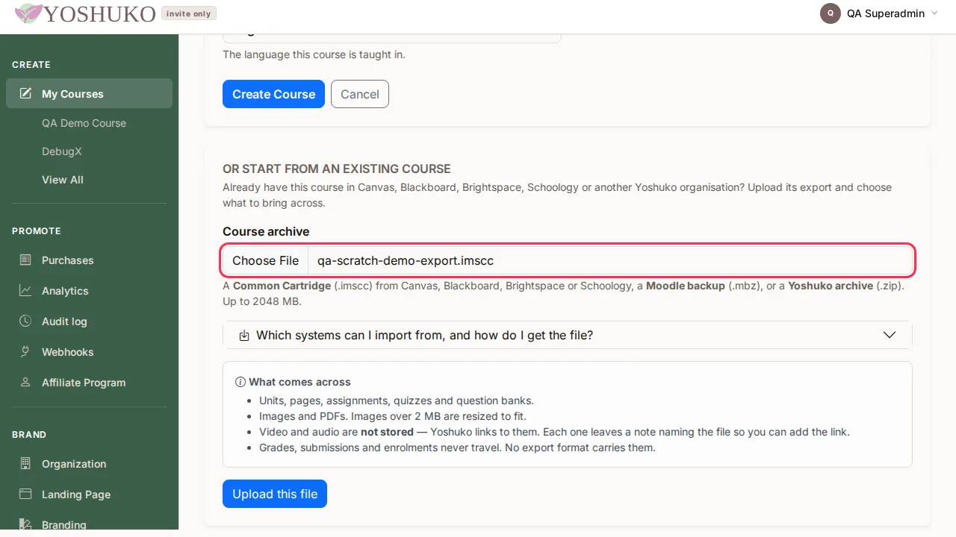This screenshot has height=537, width=956.
Task: Click the Audit log clock icon
Action: 25,321
